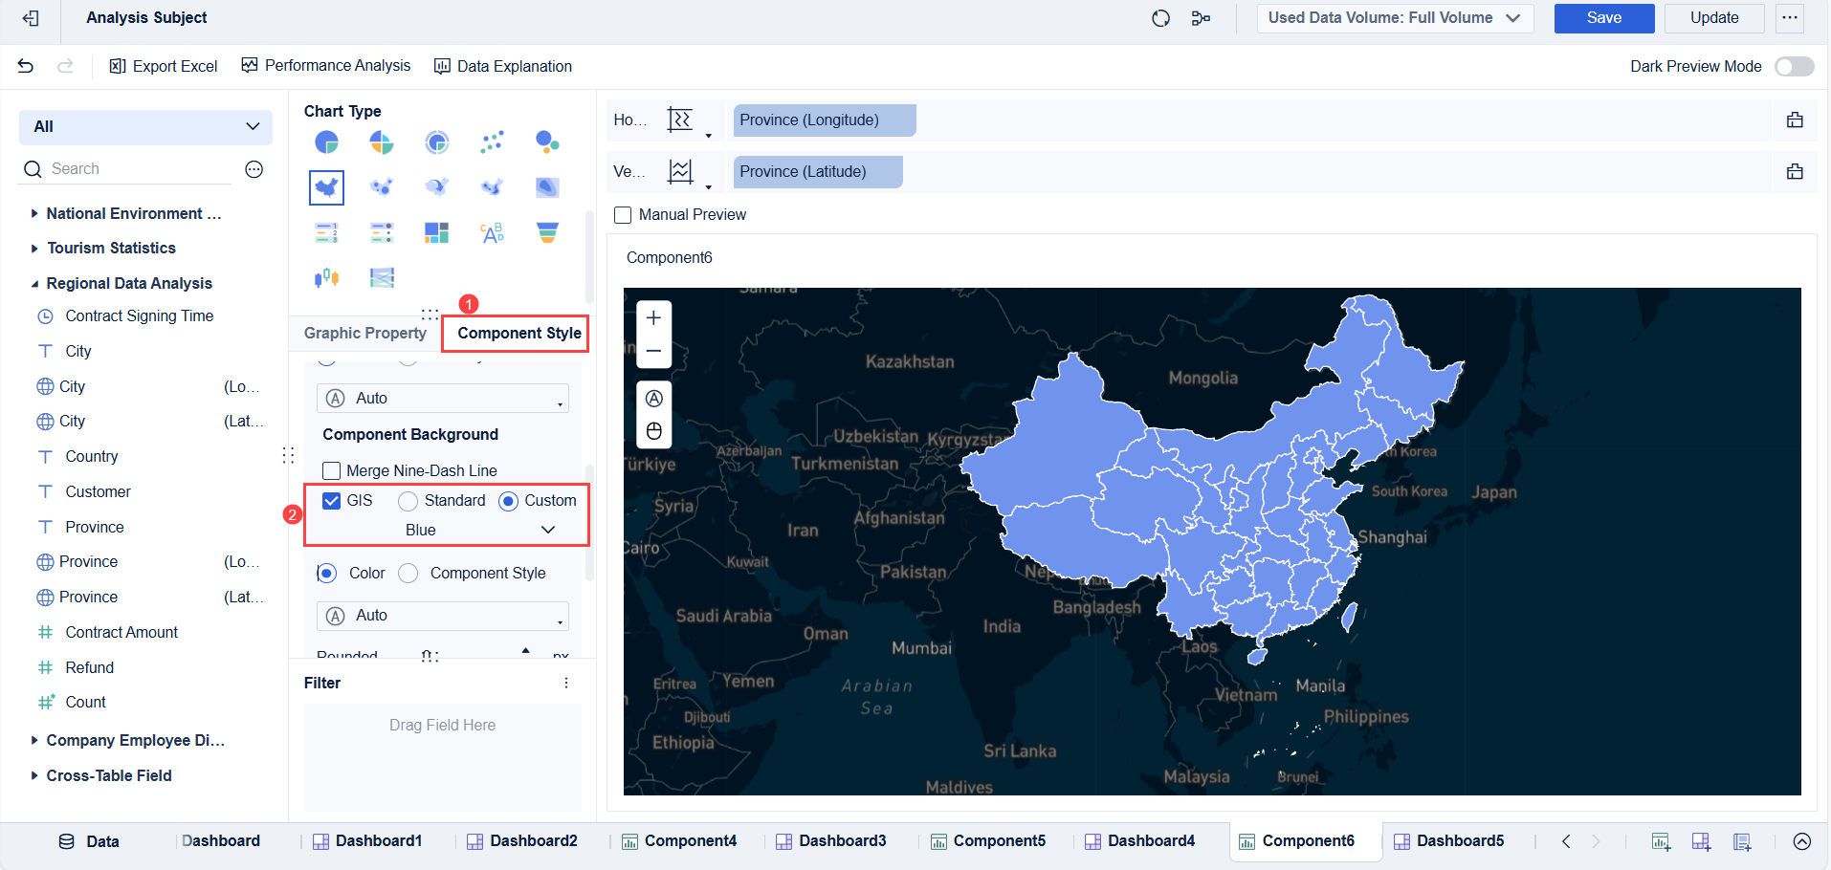Click the add dashboard icon in bottom bar
Viewport: 1831px width, 870px height.
pos(1701,841)
